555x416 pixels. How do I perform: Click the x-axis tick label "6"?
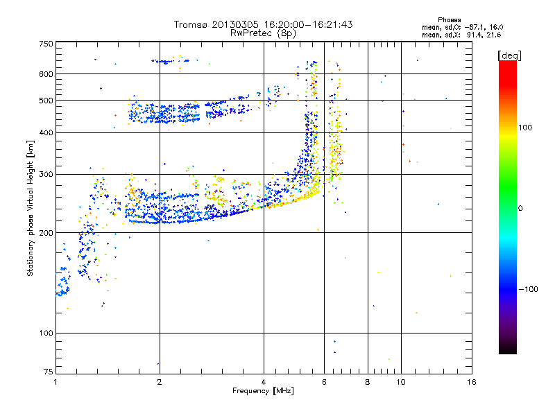point(324,382)
